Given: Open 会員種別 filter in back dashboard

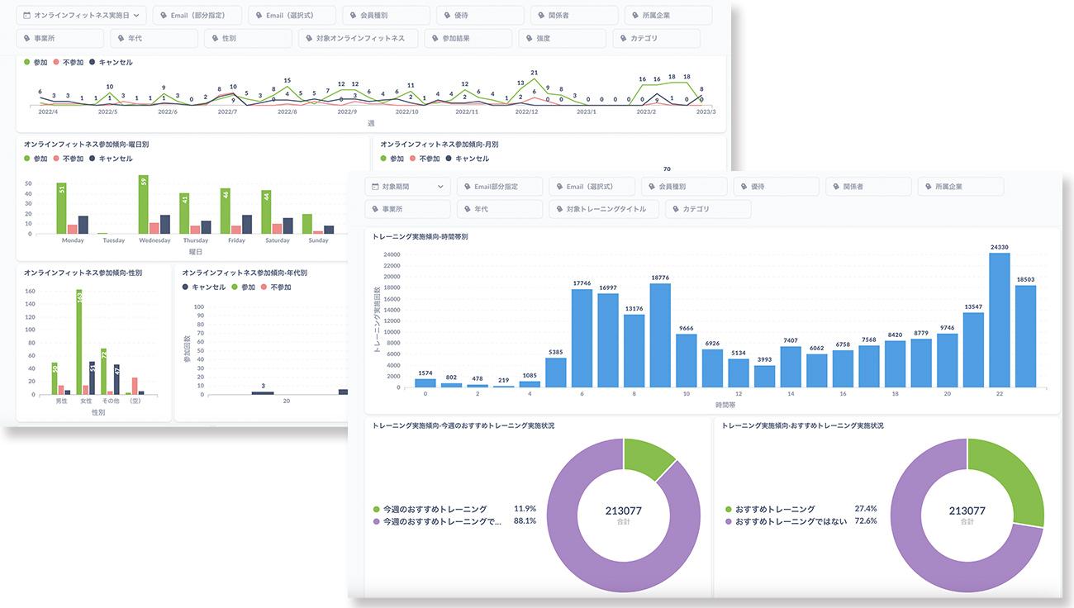Looking at the screenshot, I should (386, 15).
